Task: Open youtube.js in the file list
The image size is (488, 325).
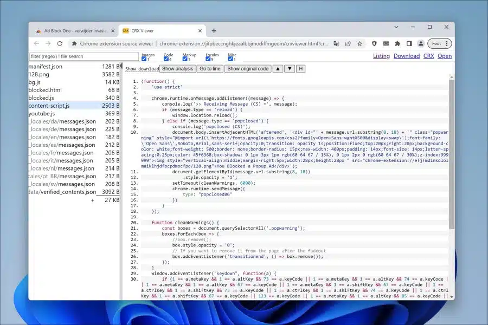Action: [74, 114]
